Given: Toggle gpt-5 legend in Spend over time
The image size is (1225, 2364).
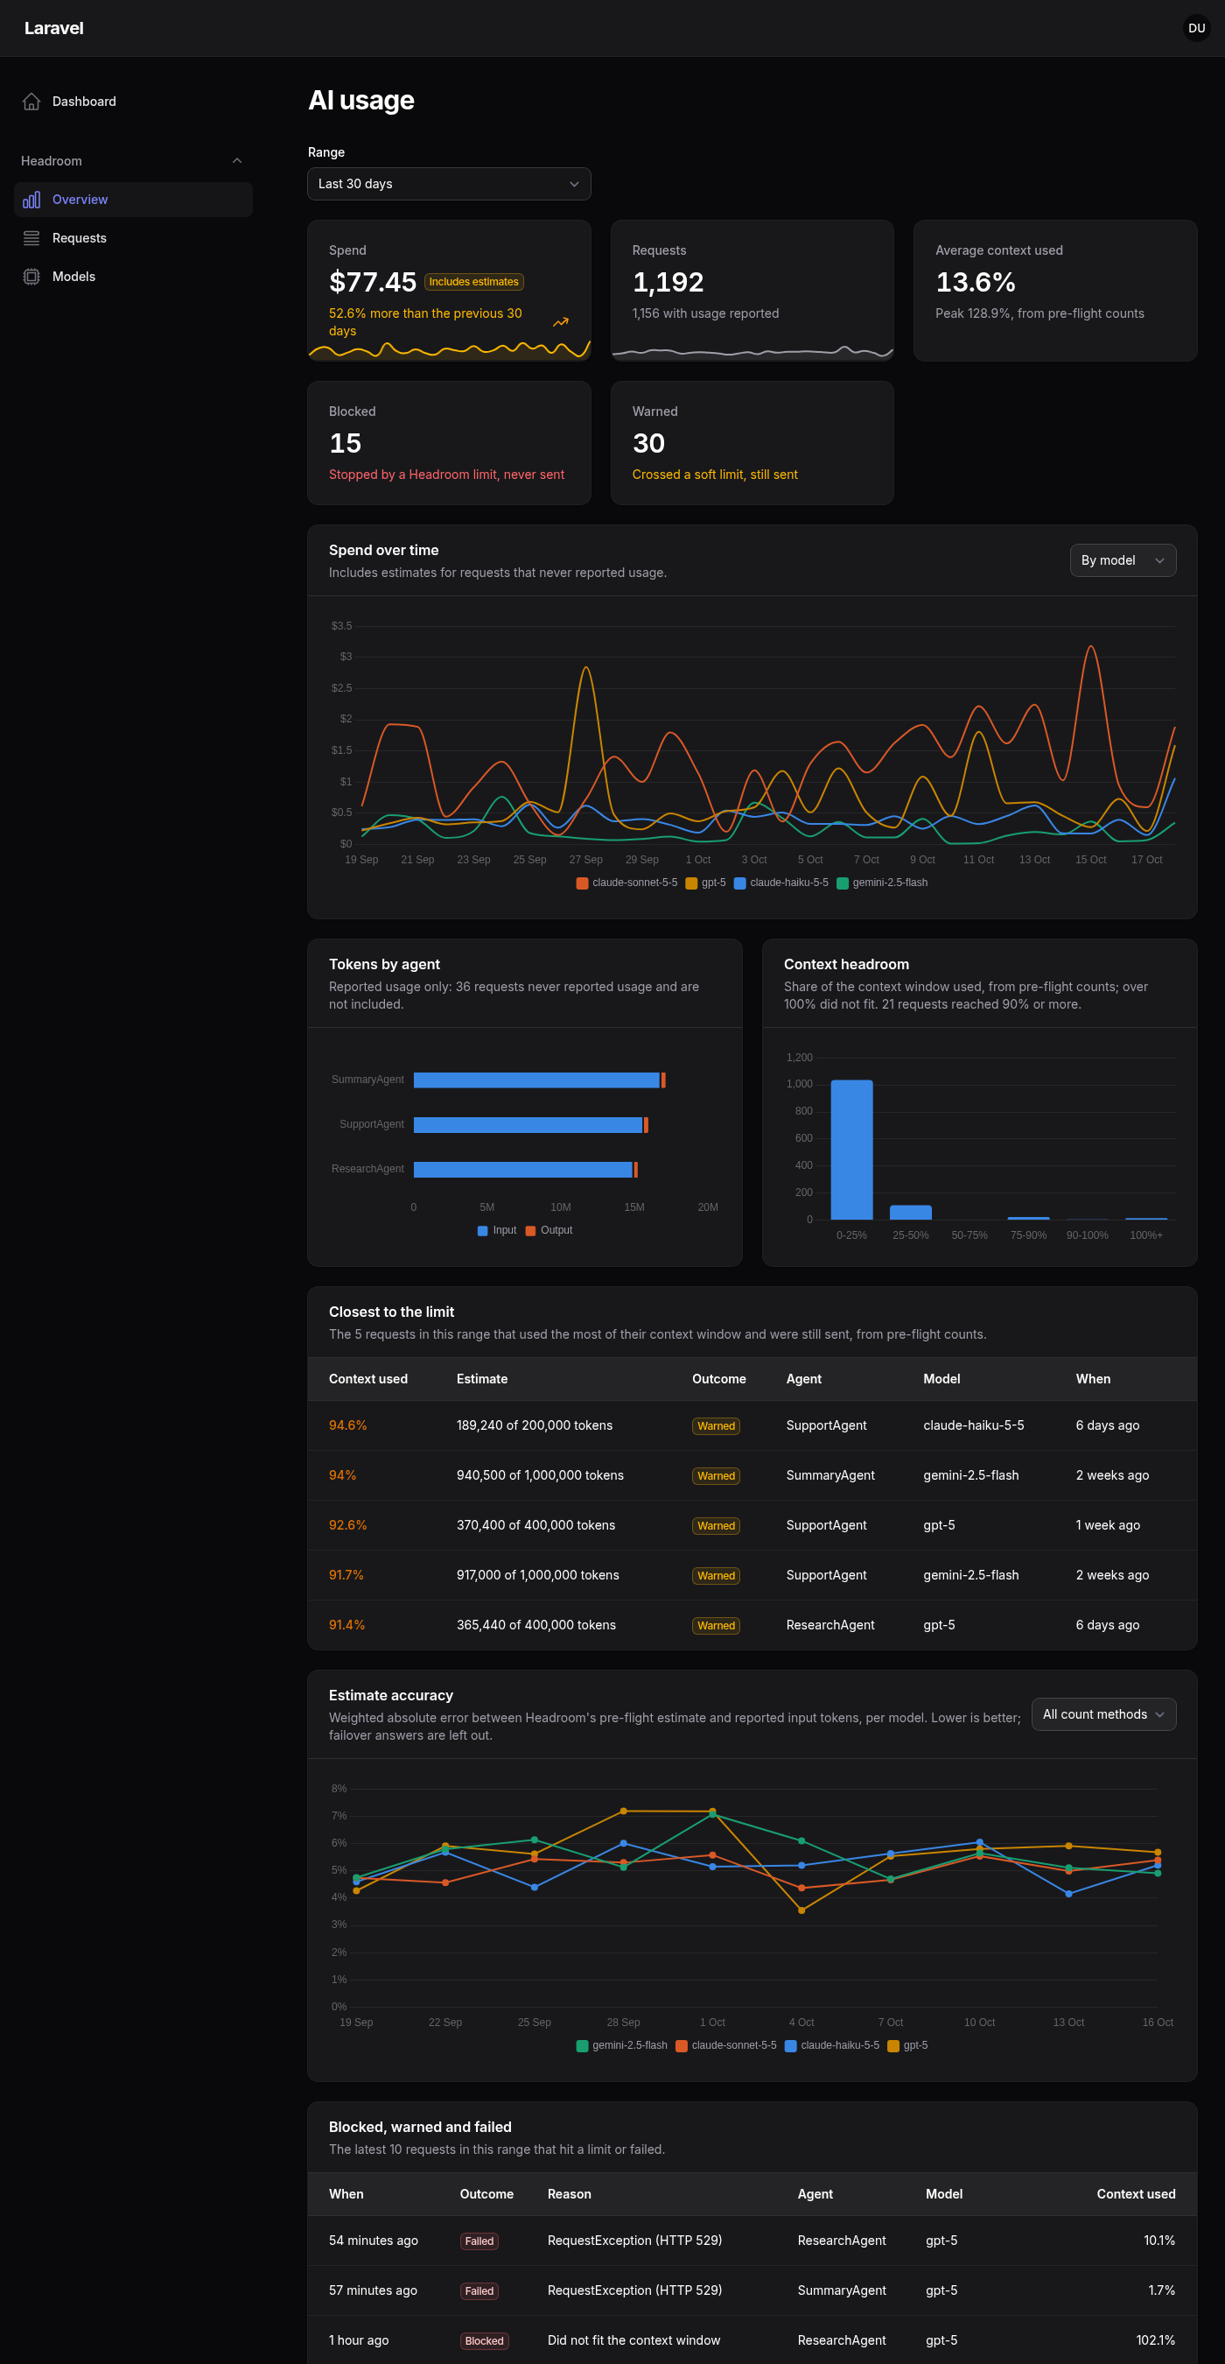Looking at the screenshot, I should click(x=706, y=883).
